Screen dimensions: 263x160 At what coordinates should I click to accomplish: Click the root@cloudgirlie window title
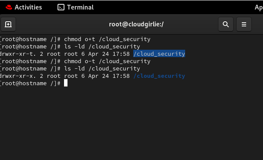click(x=136, y=24)
